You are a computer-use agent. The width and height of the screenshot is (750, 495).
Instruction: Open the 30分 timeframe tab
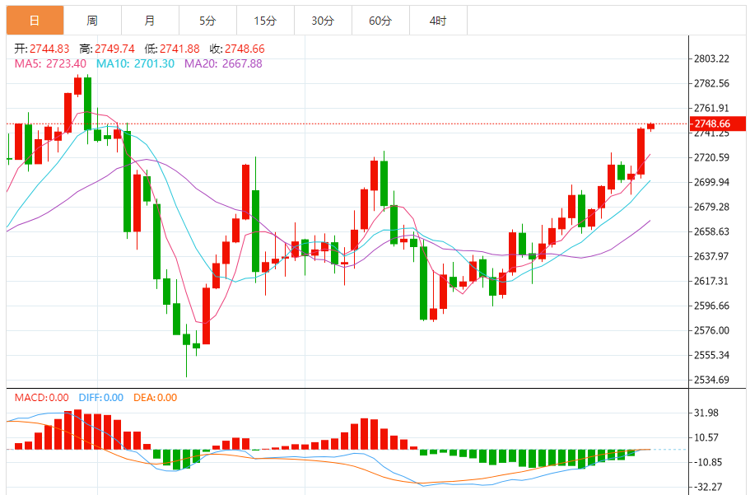(323, 21)
